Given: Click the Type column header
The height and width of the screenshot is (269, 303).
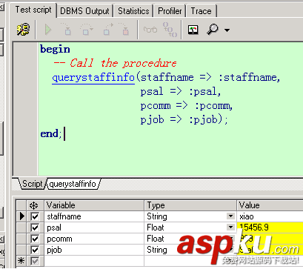Looking at the screenshot, I should tap(190, 205).
